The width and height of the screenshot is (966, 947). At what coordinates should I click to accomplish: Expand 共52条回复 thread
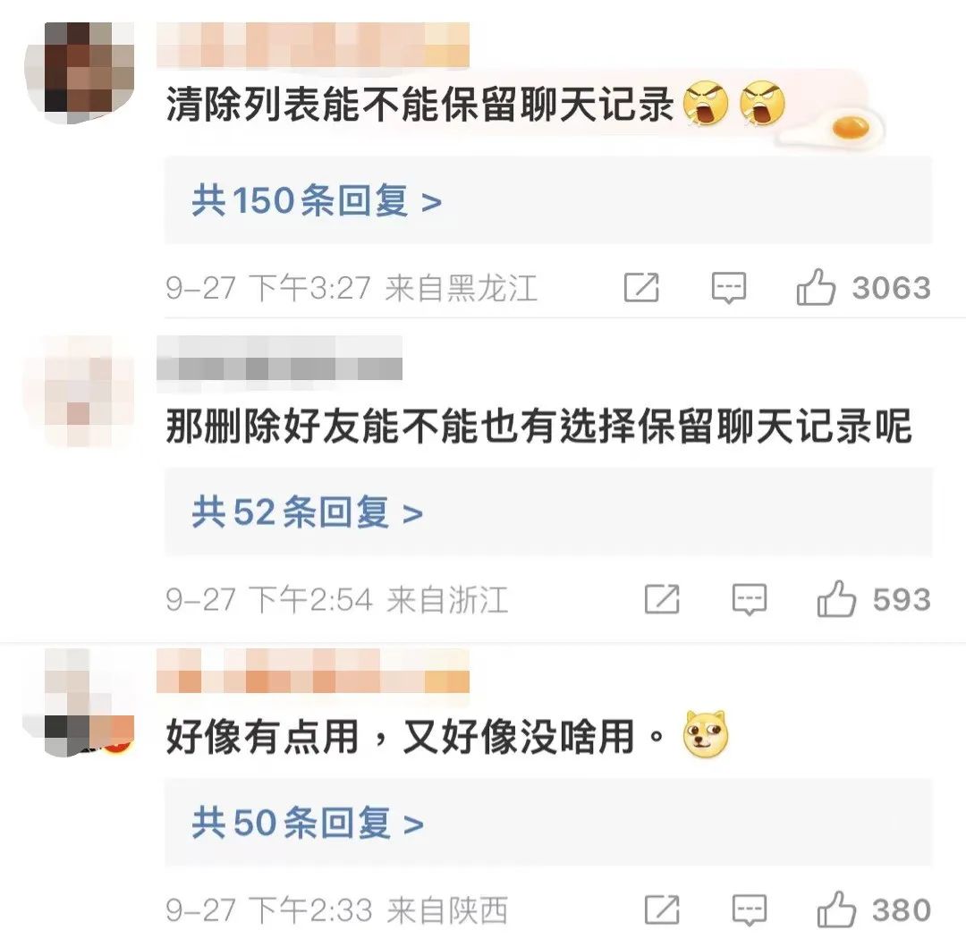(x=548, y=512)
